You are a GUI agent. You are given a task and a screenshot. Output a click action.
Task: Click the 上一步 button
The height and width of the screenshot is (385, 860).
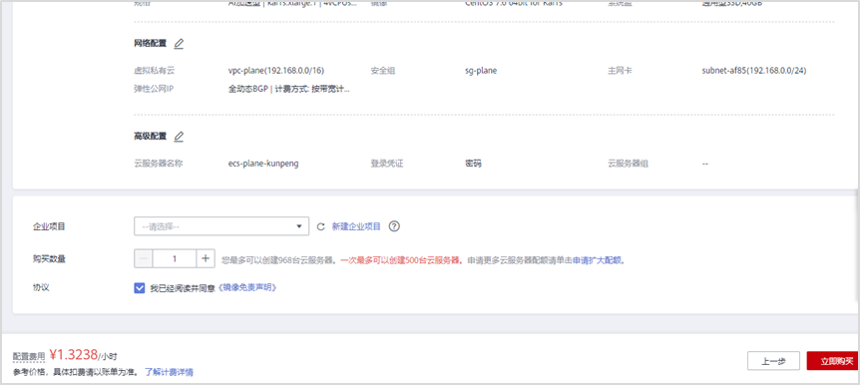[773, 361]
